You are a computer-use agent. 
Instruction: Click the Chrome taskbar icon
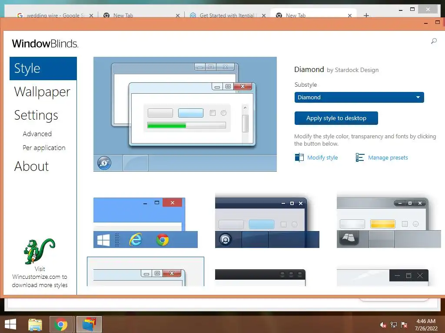(61, 324)
